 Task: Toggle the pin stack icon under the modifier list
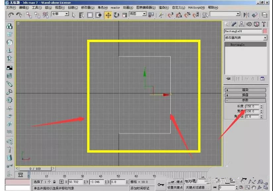(228, 79)
